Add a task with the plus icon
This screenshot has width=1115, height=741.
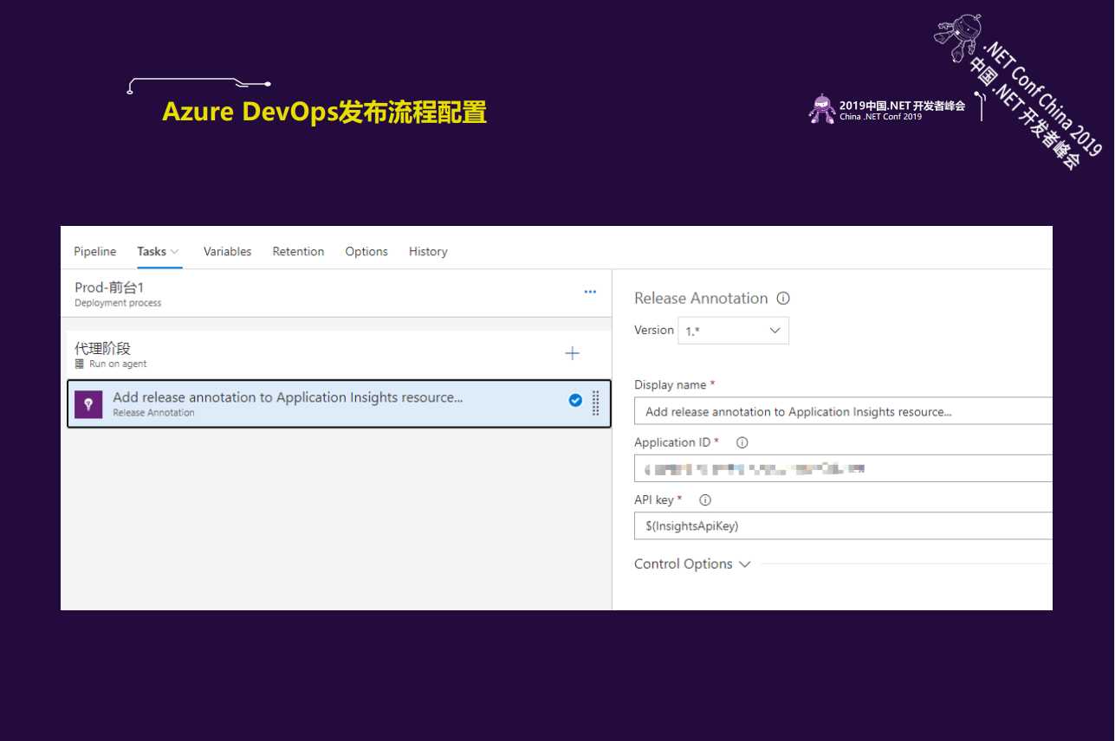click(572, 353)
